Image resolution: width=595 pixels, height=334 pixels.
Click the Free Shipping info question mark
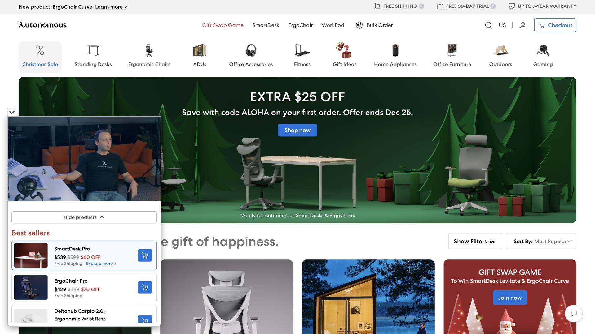(x=421, y=6)
